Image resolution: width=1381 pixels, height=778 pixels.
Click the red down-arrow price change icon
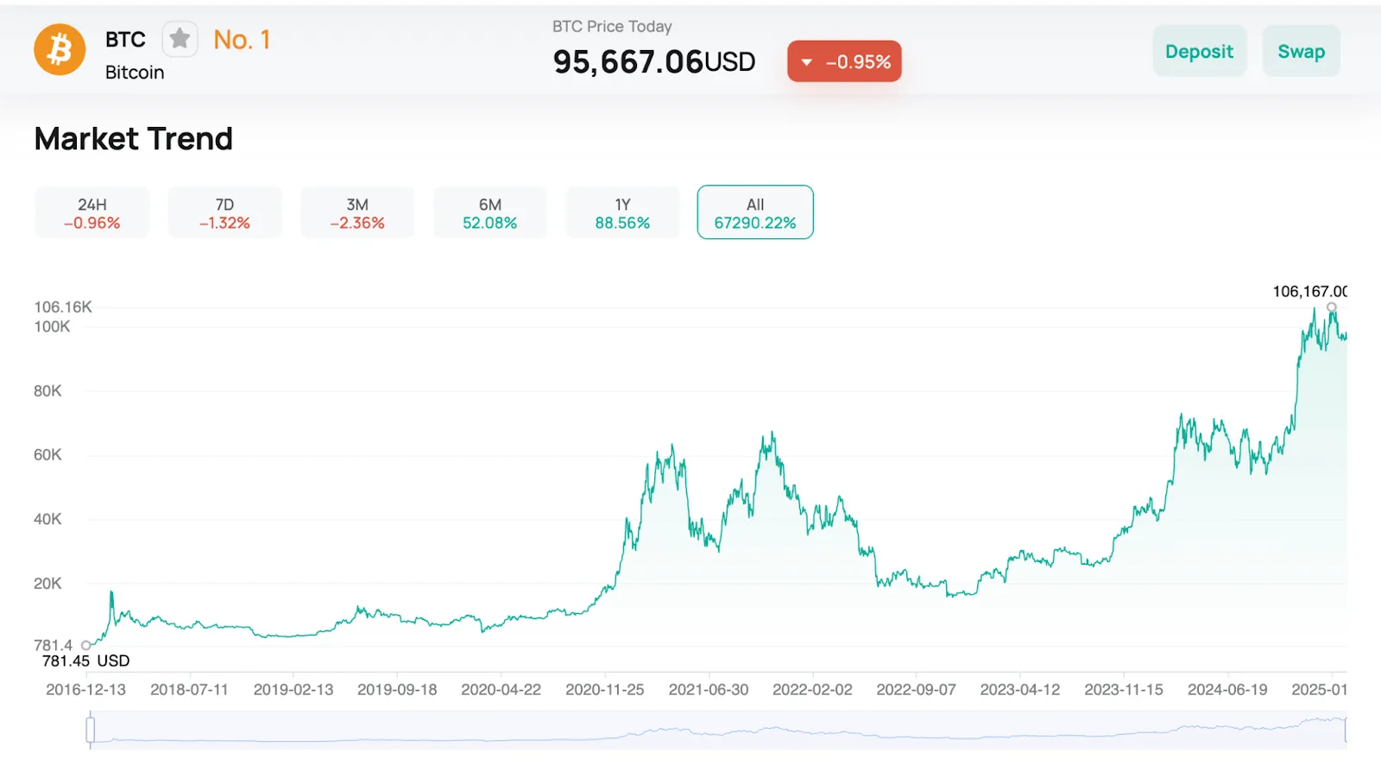point(807,62)
